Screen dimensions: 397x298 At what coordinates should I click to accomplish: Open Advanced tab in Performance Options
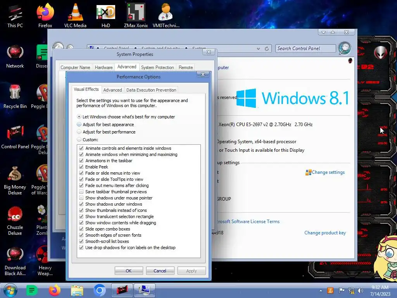point(112,90)
